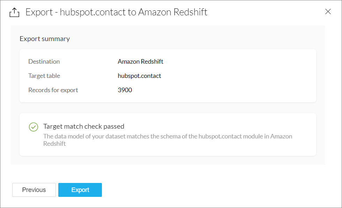Viewport: 342px width, 208px height.
Task: Select the Target table label
Action: (44, 76)
